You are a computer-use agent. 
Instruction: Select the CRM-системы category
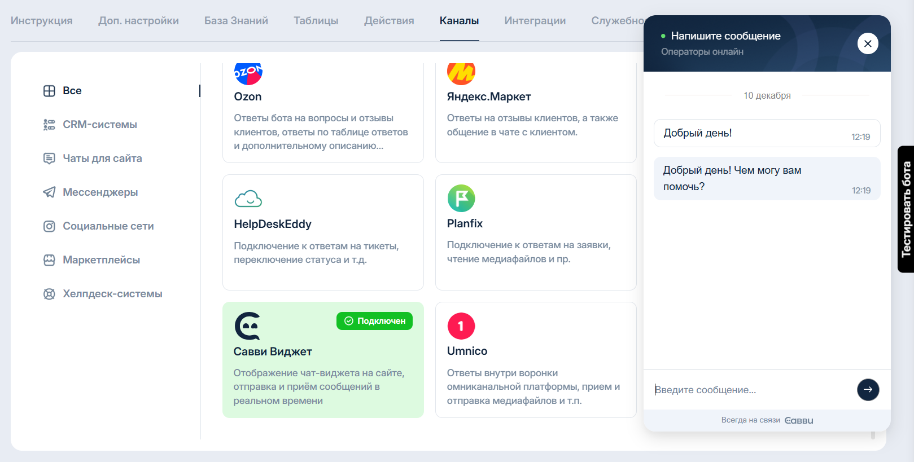(x=99, y=125)
